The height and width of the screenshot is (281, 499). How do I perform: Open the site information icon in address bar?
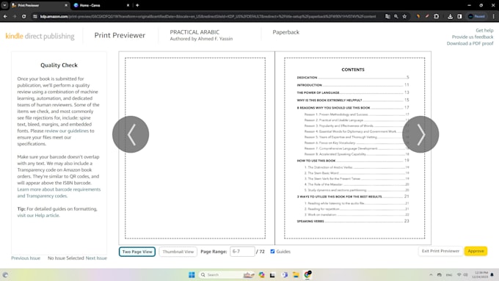click(x=35, y=16)
